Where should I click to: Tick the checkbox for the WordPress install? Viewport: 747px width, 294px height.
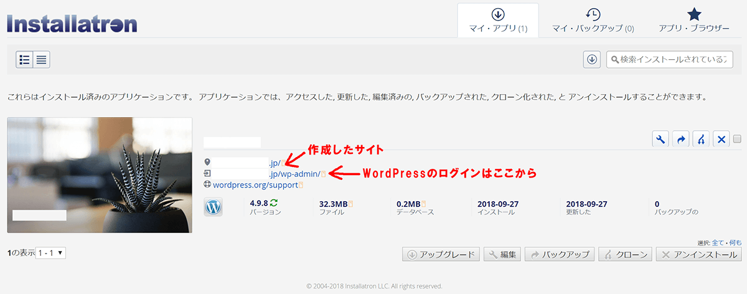point(737,139)
